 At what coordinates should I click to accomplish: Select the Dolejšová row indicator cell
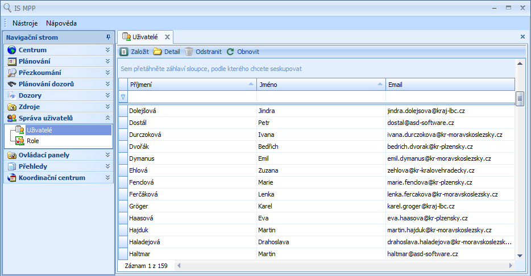coord(123,111)
